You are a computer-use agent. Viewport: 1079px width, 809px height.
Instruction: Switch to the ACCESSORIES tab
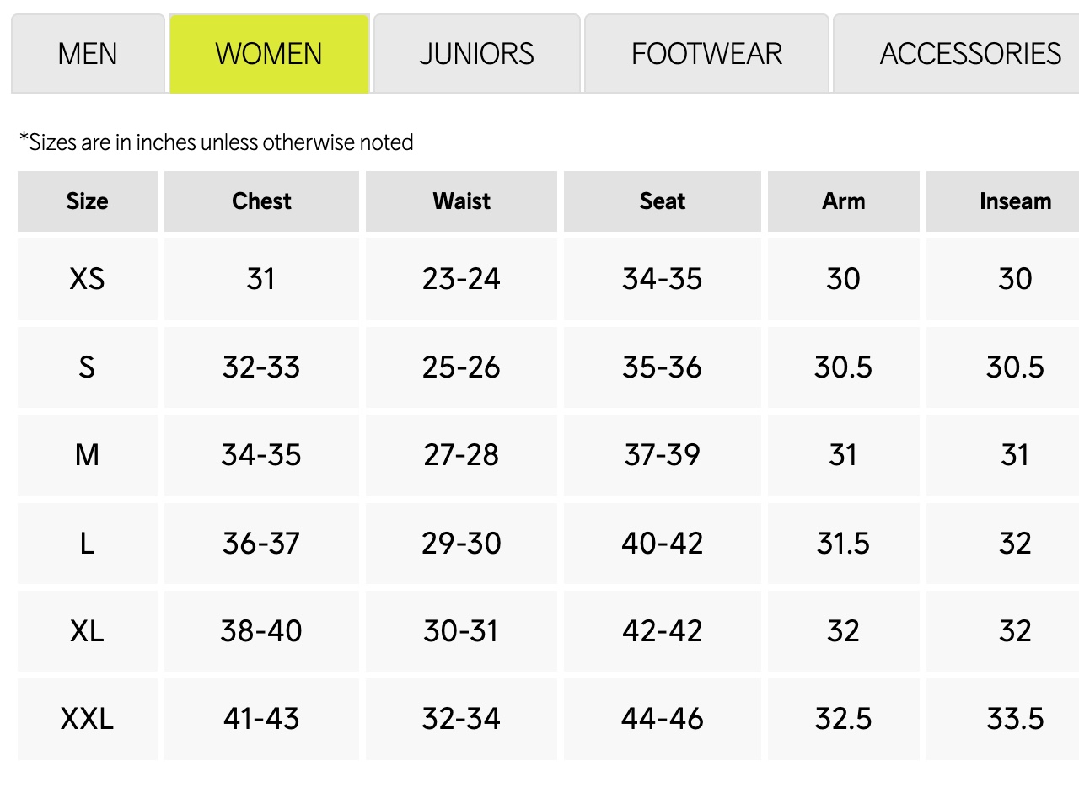970,52
